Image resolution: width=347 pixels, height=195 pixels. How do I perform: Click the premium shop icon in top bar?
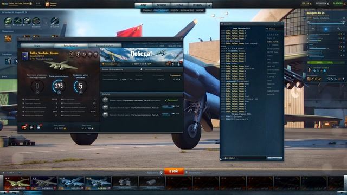pos(47,4)
